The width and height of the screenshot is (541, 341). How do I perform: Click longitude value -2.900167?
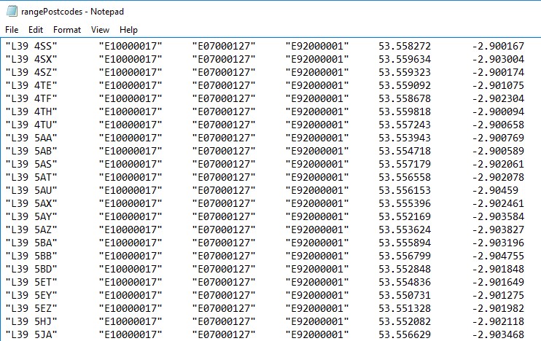498,46
